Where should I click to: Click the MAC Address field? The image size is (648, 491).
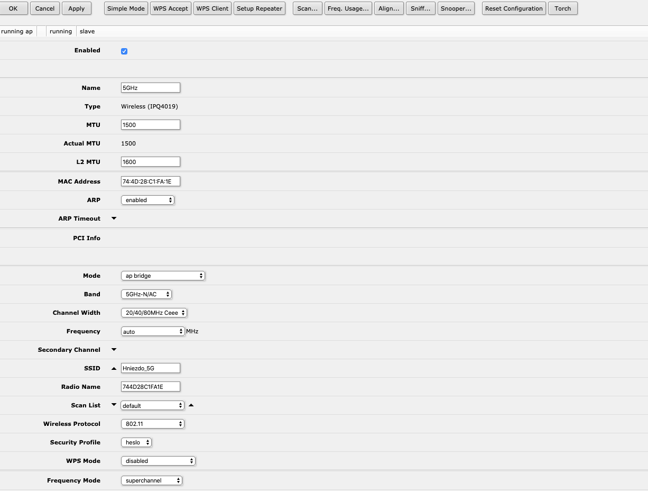[151, 181]
